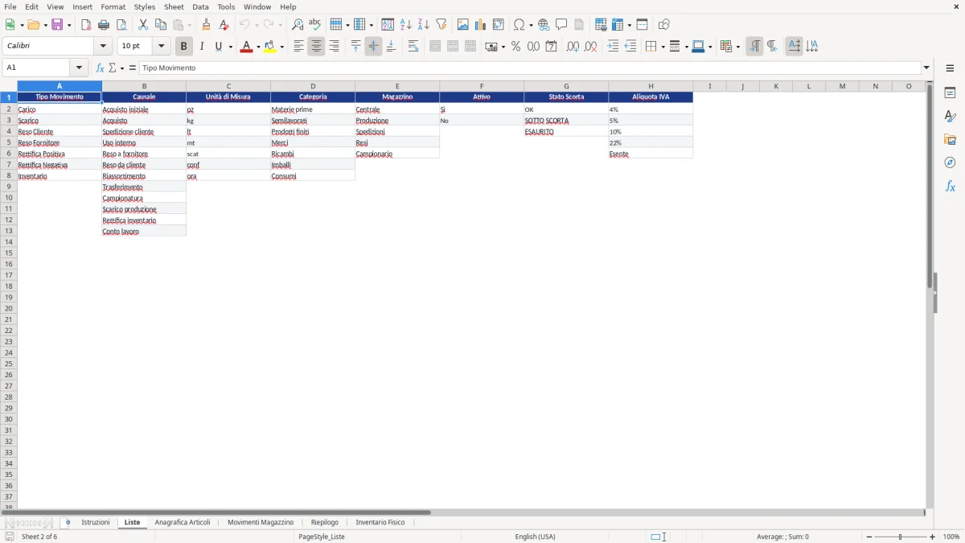
Task: Click Export as PDF icon
Action: (86, 25)
